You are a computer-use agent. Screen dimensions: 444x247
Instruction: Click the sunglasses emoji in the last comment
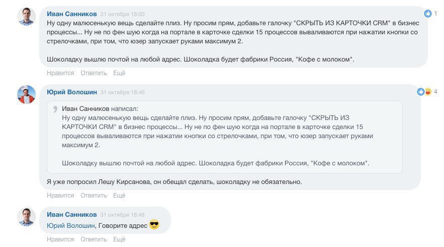[154, 225]
